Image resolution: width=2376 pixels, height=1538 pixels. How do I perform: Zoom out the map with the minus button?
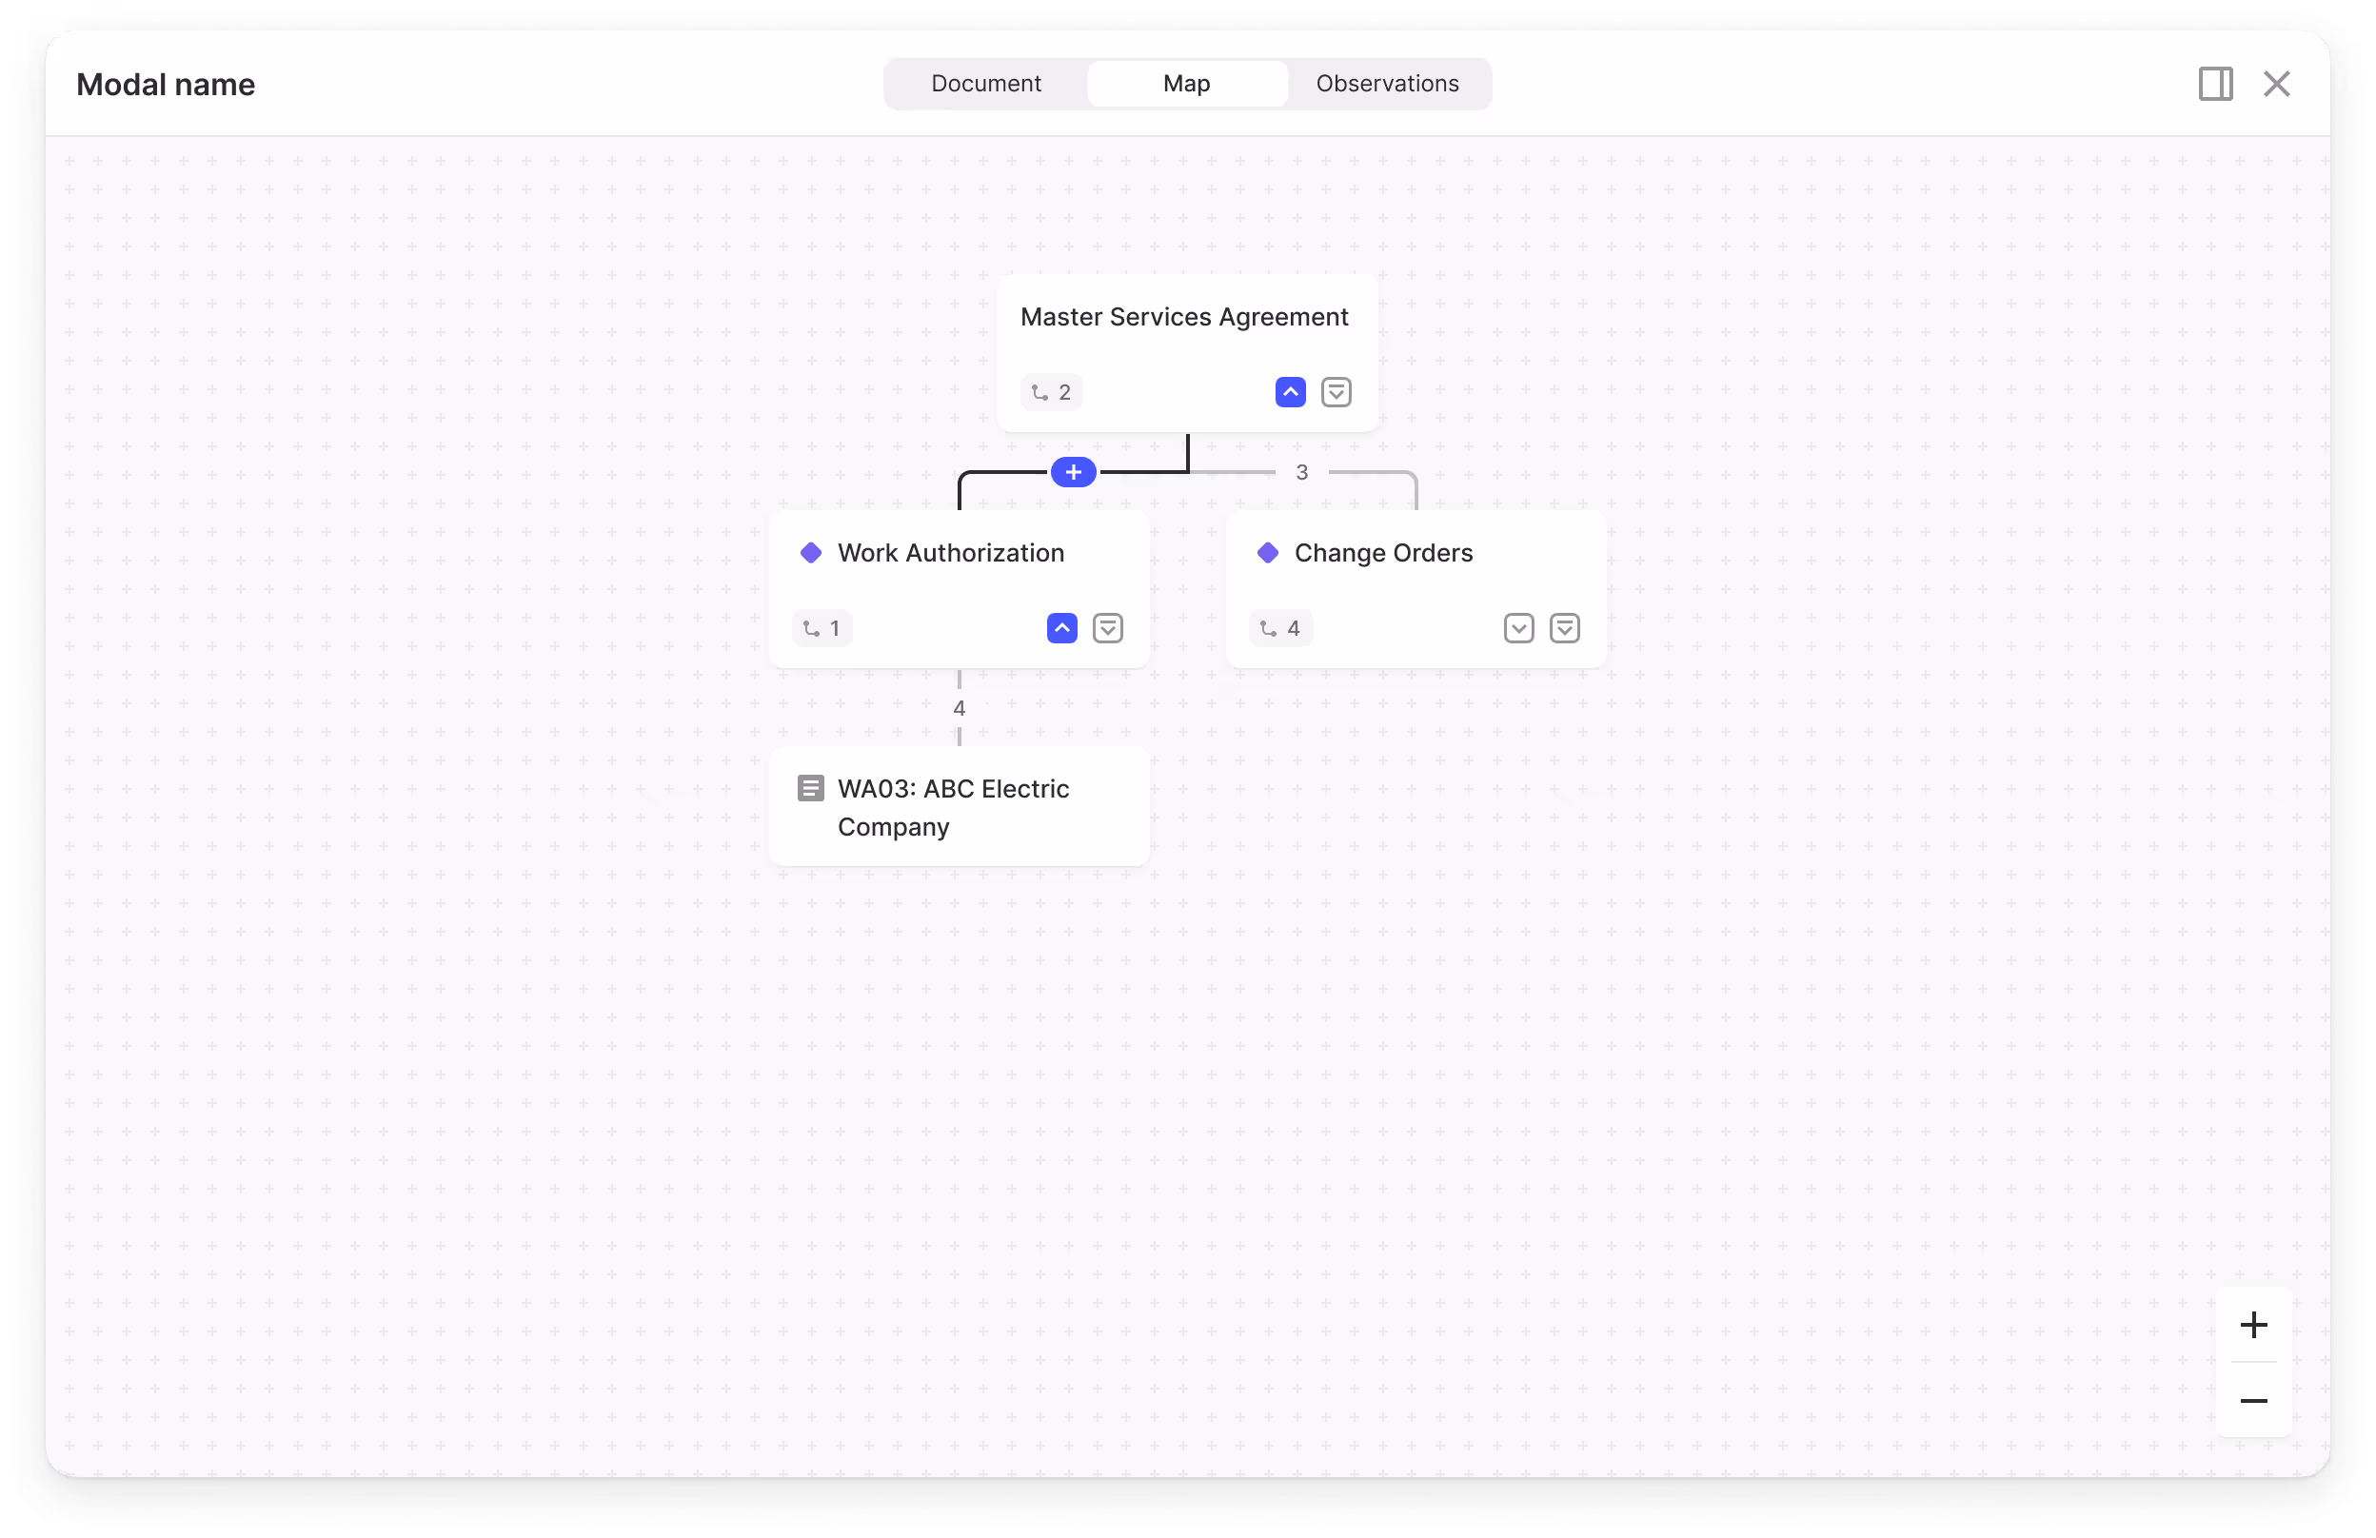point(2253,1400)
